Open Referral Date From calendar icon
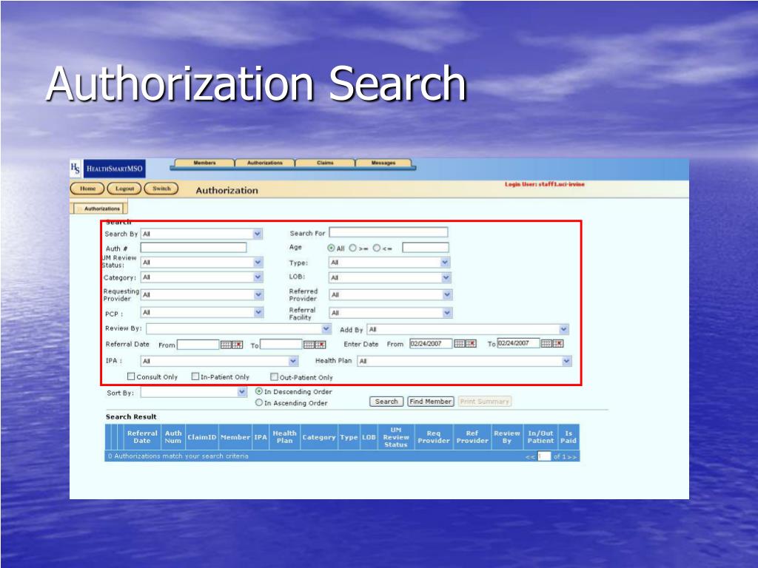The image size is (758, 568). coord(226,345)
